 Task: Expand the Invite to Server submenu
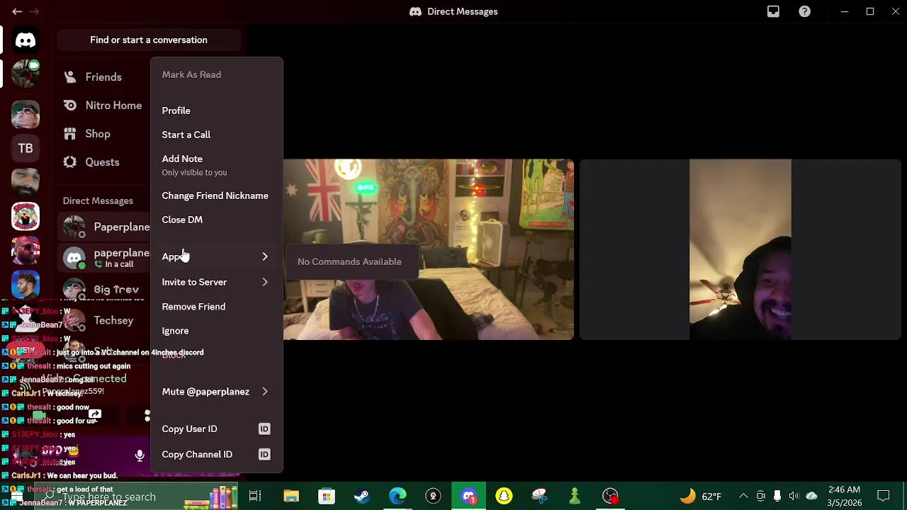(x=216, y=282)
